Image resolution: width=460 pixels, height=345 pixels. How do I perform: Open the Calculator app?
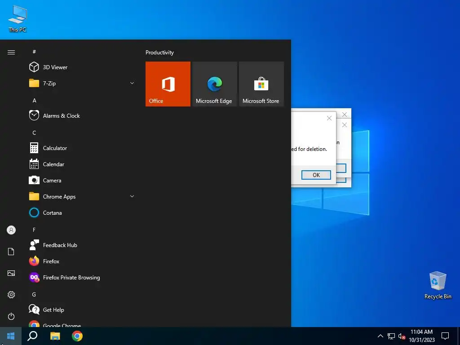[x=82, y=148]
